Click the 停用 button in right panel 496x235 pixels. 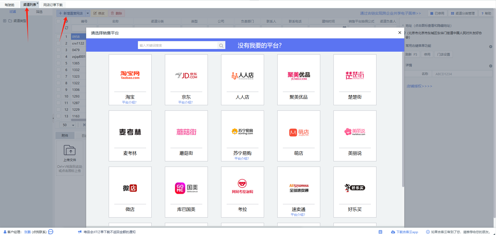[427, 54]
